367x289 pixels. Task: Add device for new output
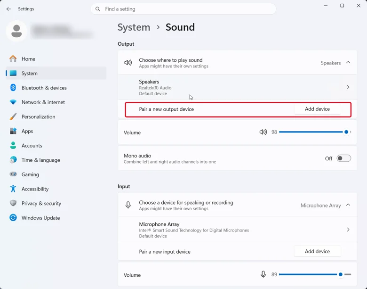click(317, 109)
